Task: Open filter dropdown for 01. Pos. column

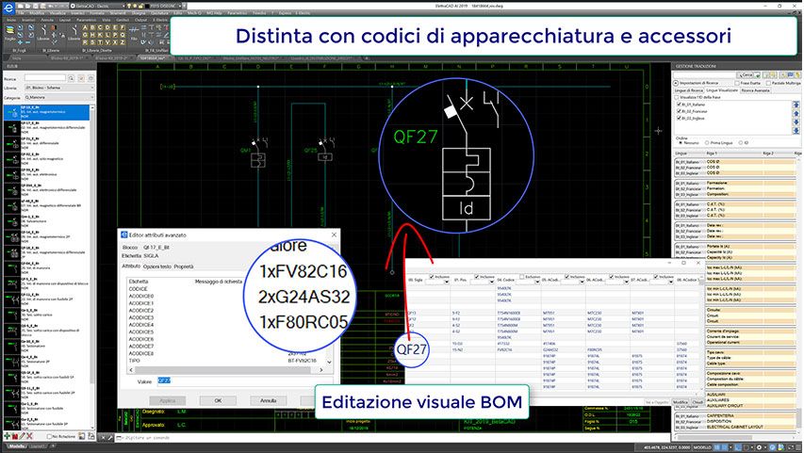Action: click(x=491, y=282)
